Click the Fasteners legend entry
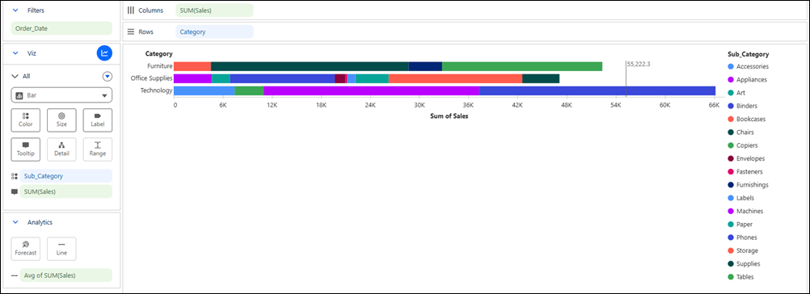 point(745,172)
